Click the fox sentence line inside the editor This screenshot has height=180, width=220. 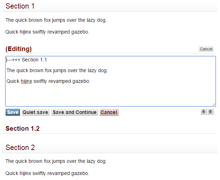pyautogui.click(x=57, y=70)
